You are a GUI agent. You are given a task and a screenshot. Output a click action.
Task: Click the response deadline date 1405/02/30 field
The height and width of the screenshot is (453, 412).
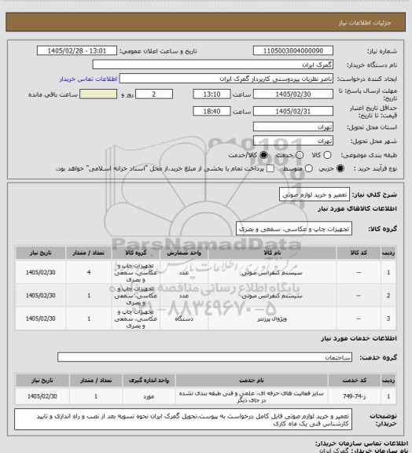[x=293, y=94]
